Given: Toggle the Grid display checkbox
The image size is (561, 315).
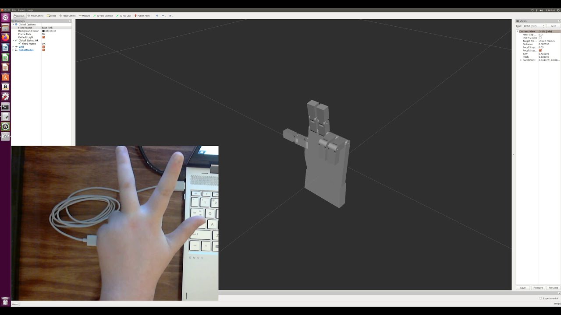Looking at the screenshot, I should (43, 47).
